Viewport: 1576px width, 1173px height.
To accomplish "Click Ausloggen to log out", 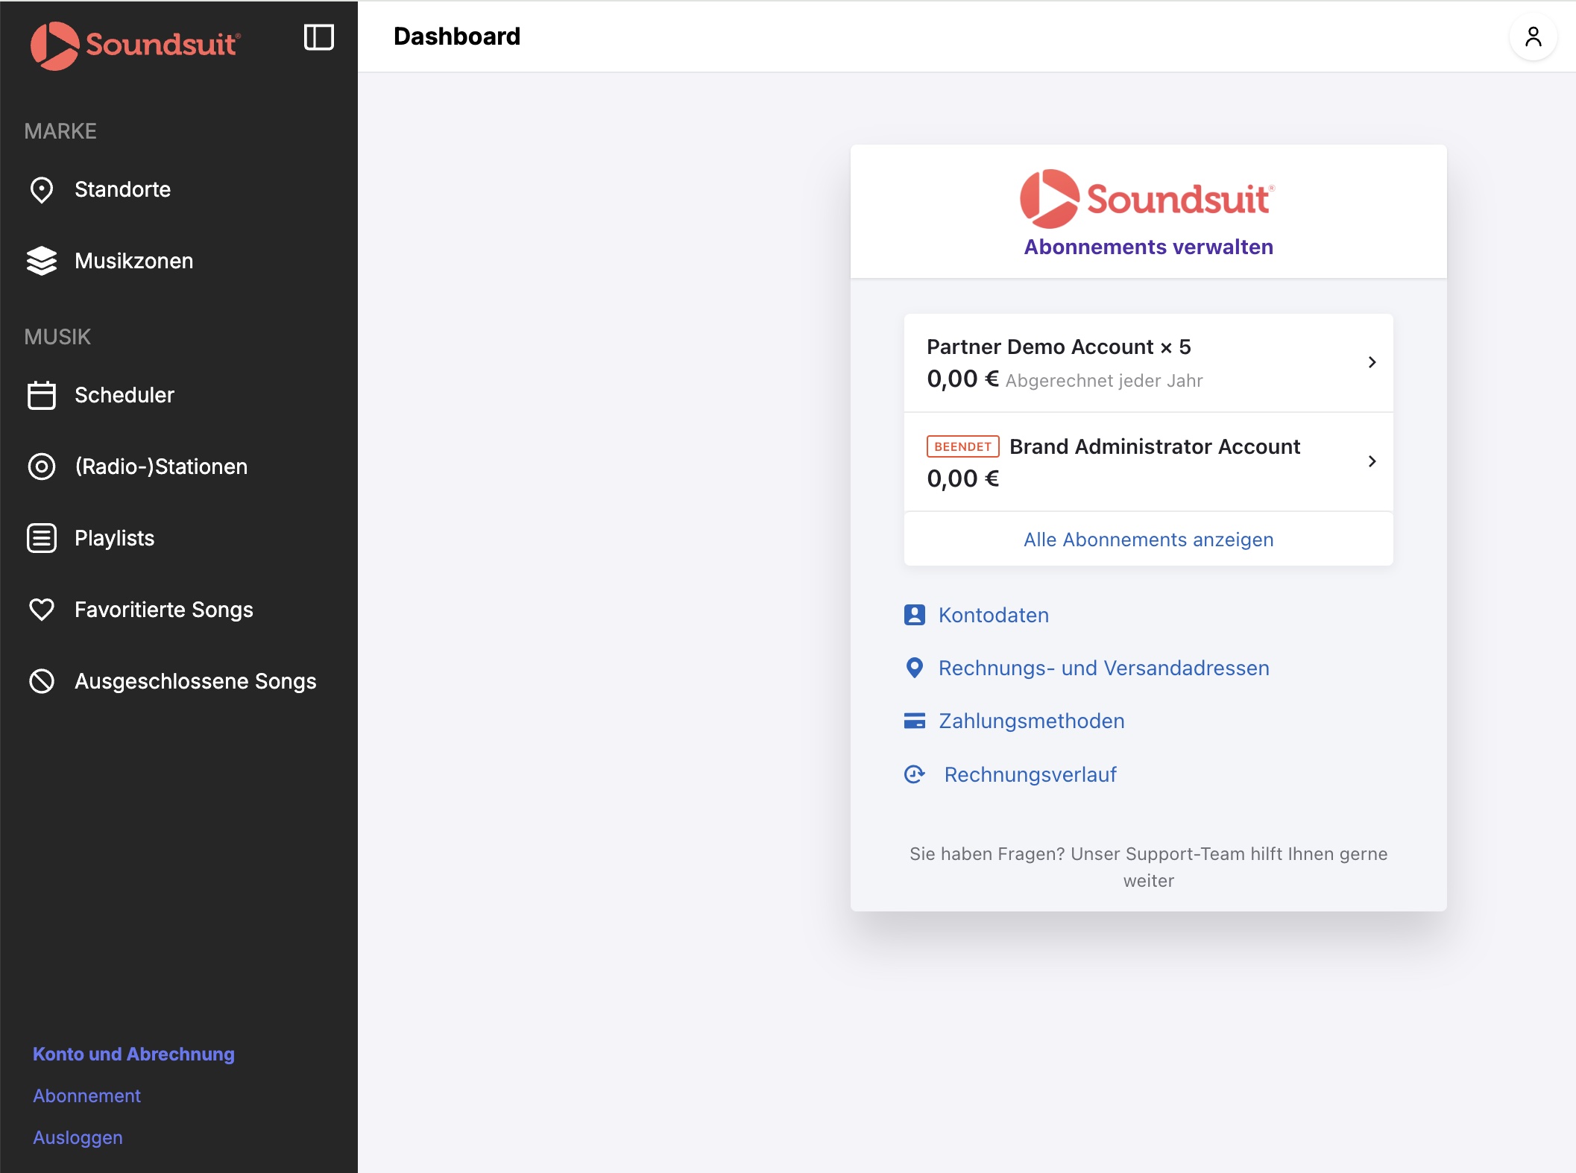I will (78, 1137).
